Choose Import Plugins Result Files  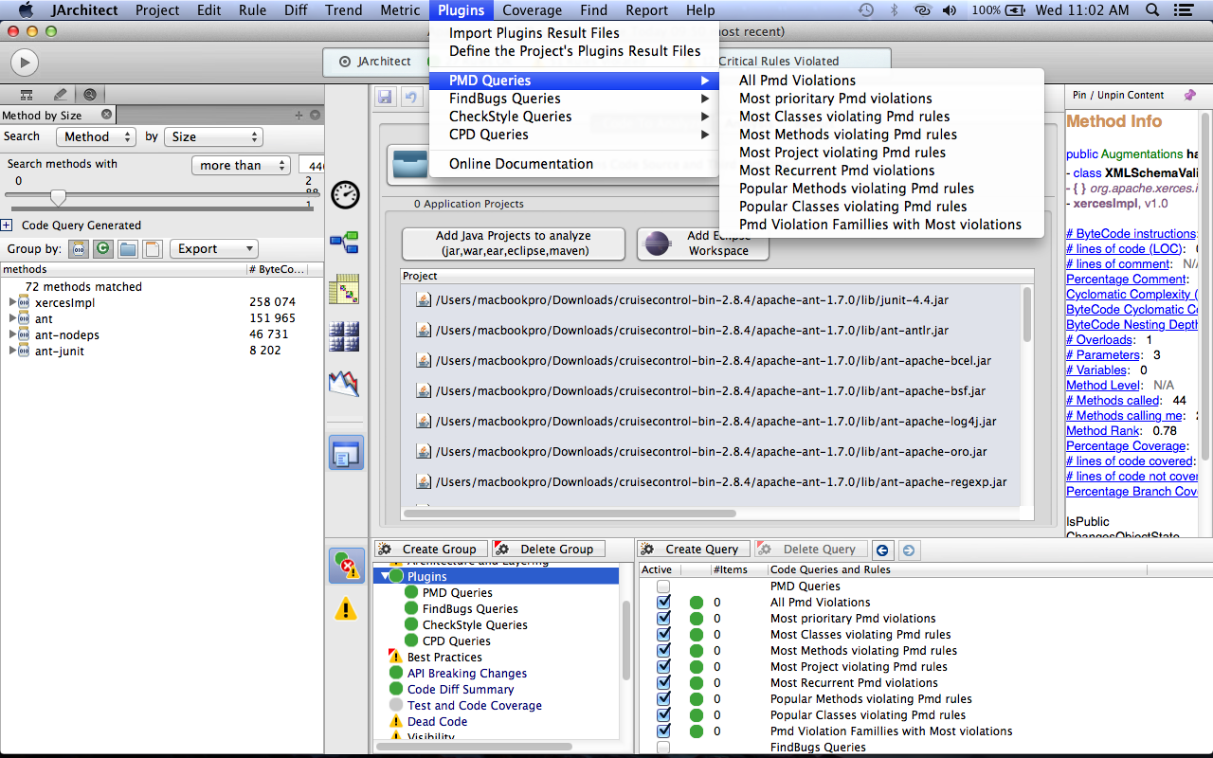574,33
